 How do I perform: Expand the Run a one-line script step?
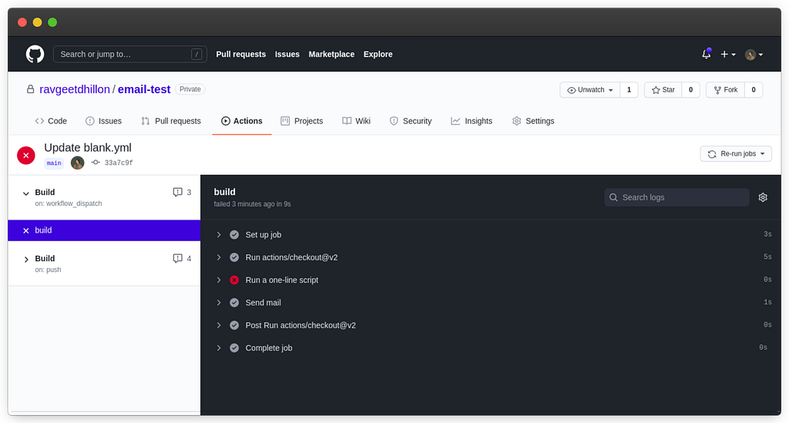218,280
